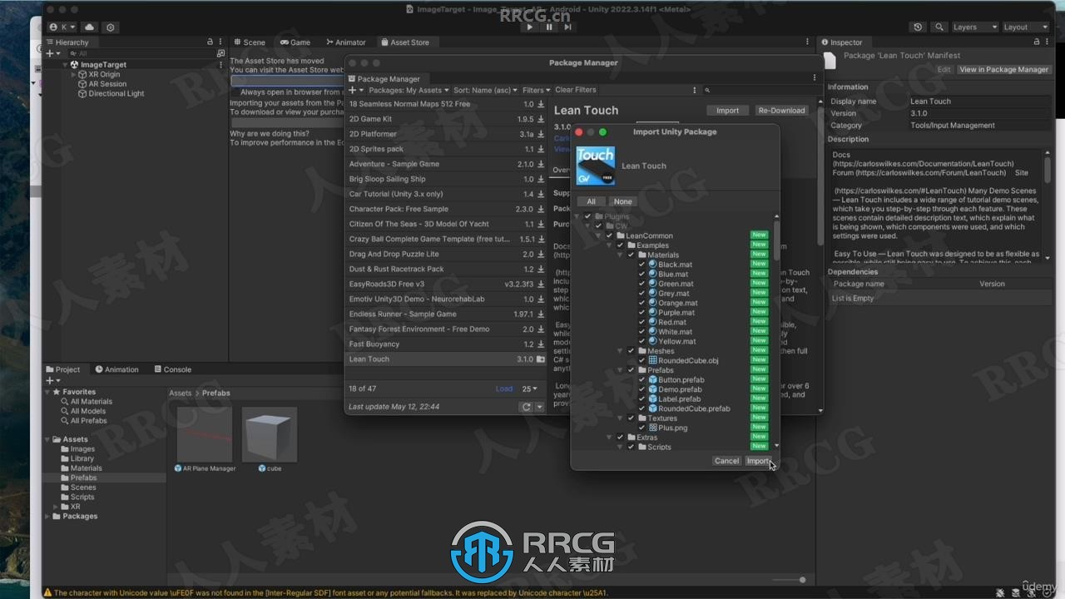The image size is (1065, 599).
Task: Uncheck Yellow.mat checkbox
Action: [x=641, y=341]
